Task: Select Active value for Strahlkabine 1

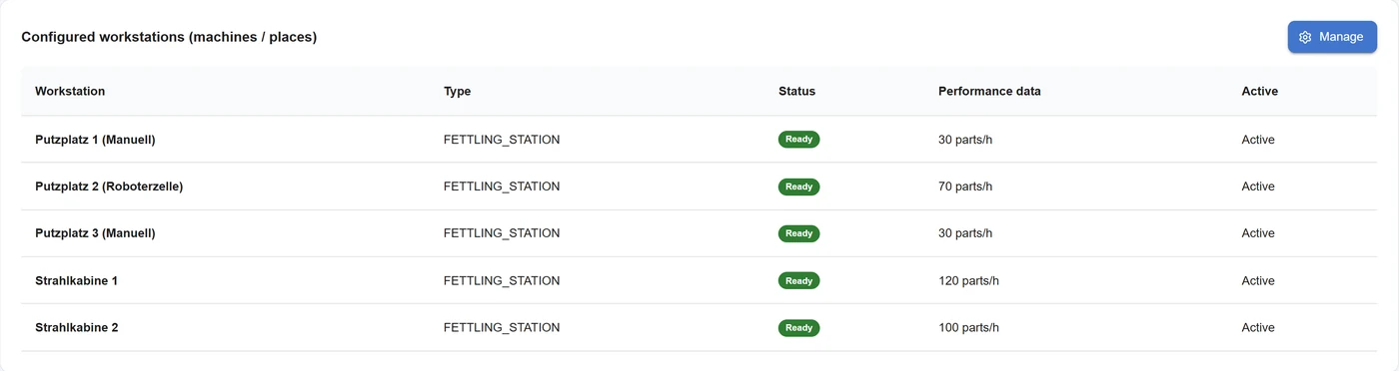Action: (1258, 281)
